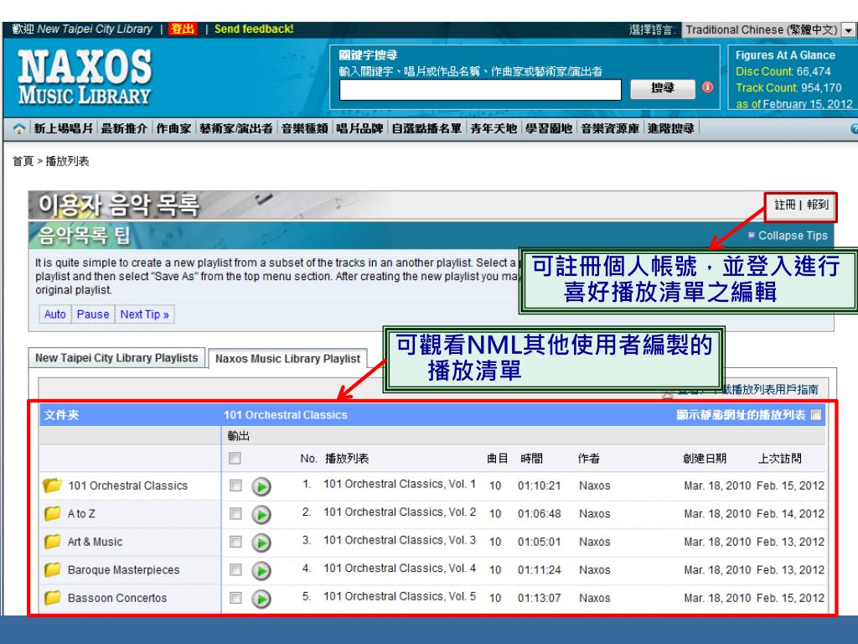Open 藝術家/演出者 menu
Screen dimensions: 858x644
235,128
